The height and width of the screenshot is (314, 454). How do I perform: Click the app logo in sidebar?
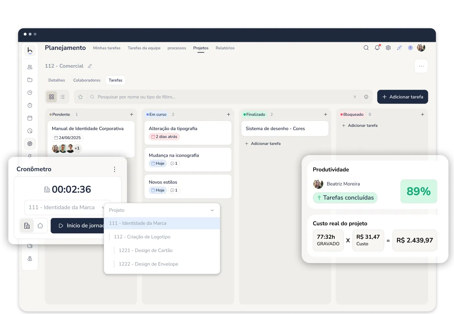pyautogui.click(x=30, y=50)
